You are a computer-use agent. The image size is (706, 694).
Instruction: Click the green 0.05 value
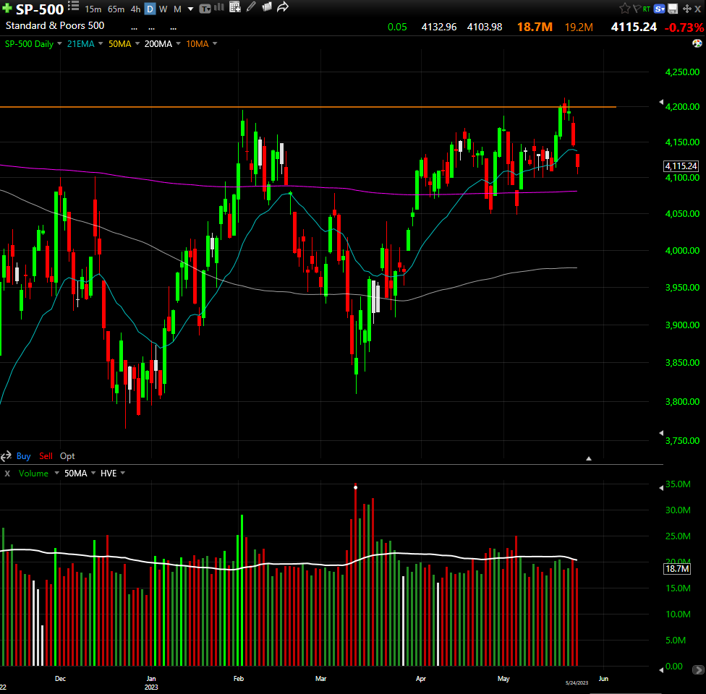point(397,27)
